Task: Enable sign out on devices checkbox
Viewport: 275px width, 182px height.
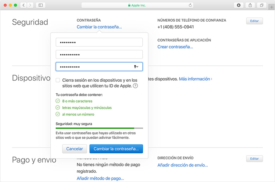Action: click(x=58, y=80)
